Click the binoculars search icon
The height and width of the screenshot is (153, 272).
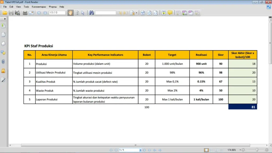[x=91, y=13]
